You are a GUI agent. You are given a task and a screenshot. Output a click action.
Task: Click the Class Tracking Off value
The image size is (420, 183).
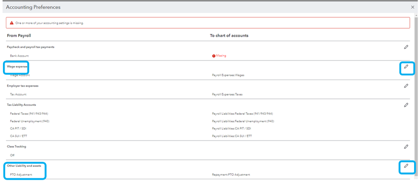pyautogui.click(x=12, y=155)
